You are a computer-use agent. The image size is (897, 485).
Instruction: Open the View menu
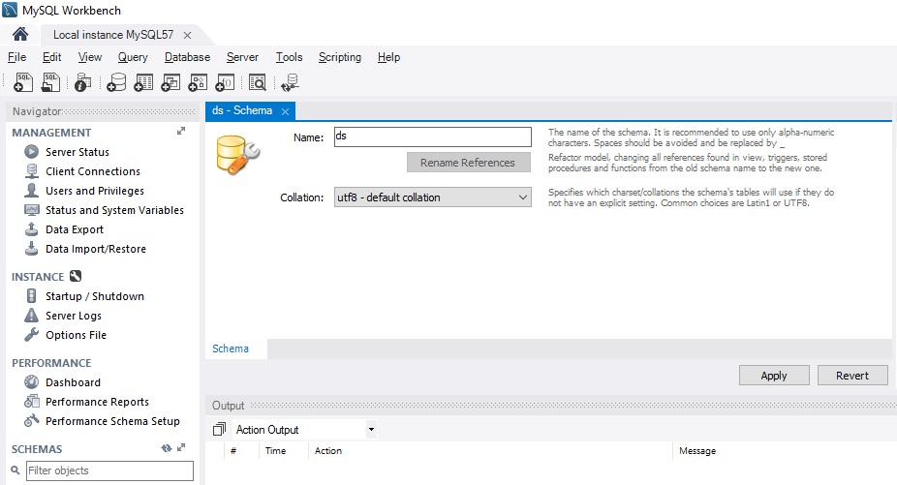(x=90, y=57)
